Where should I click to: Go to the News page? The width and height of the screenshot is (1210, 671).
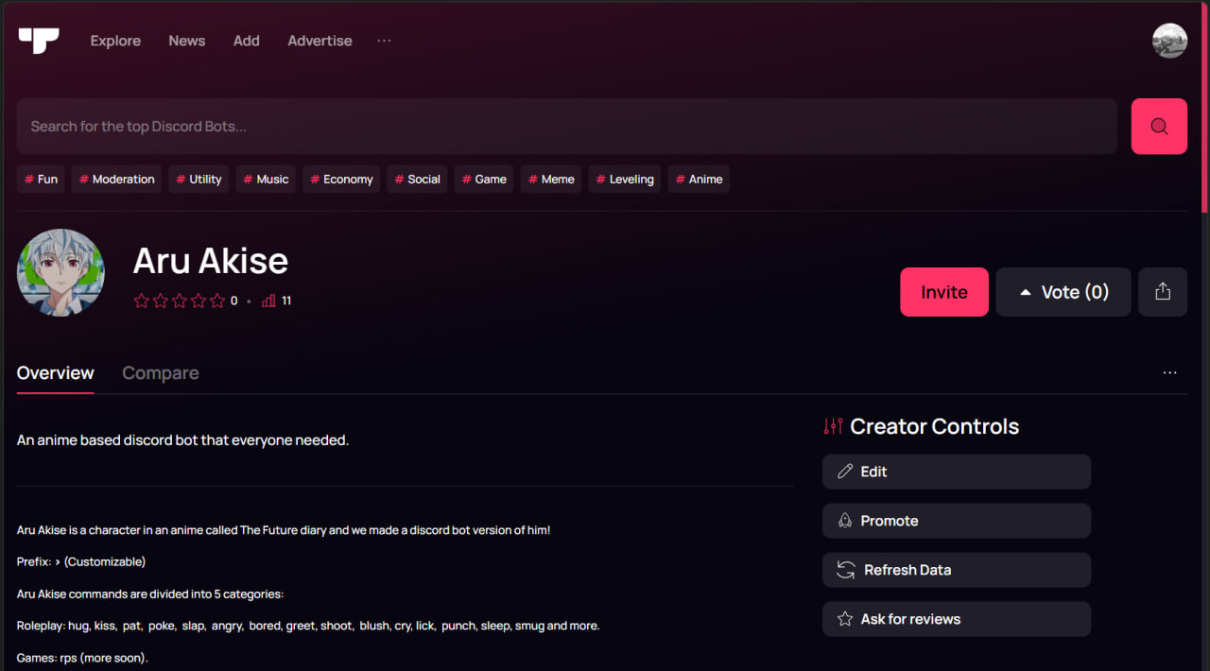coord(187,41)
